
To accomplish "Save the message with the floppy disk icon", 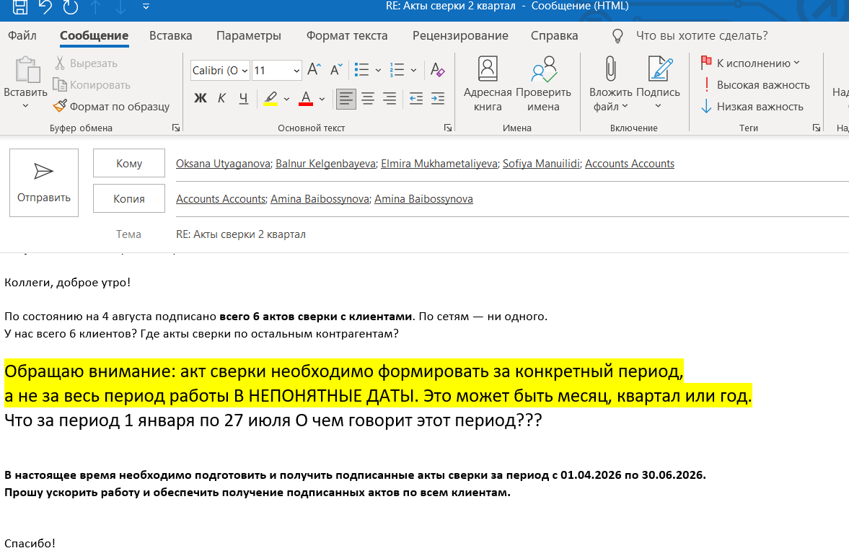I will coord(20,7).
